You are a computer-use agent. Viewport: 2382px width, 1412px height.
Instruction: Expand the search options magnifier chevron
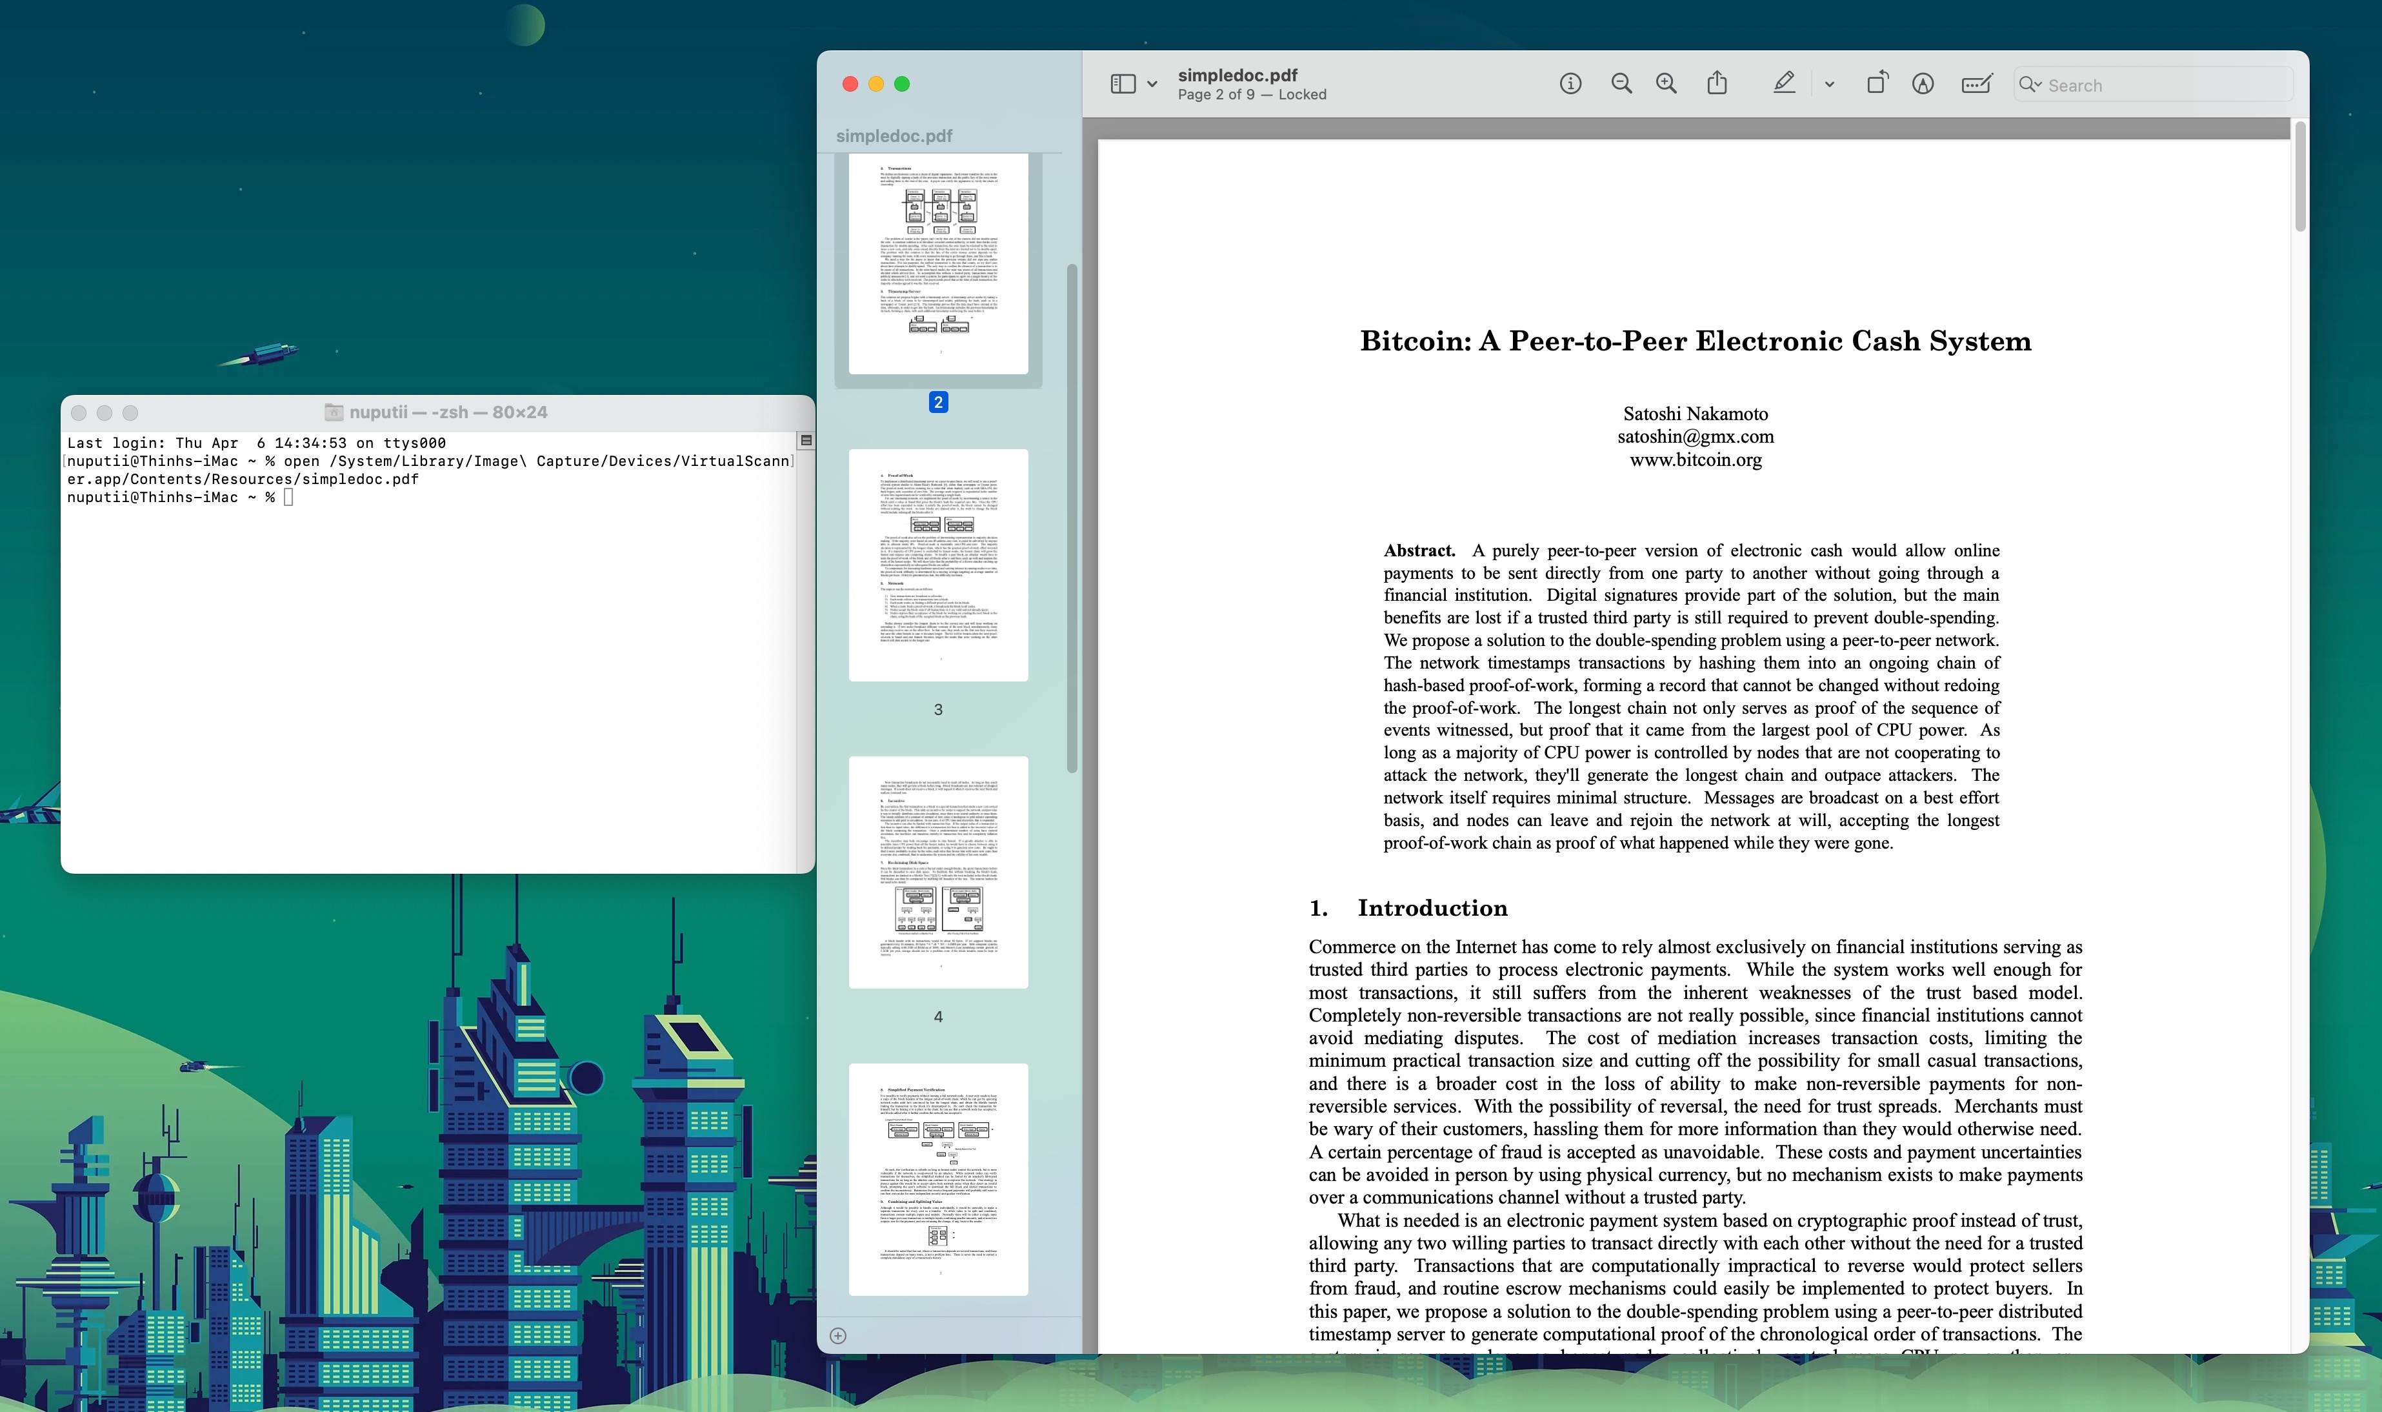[2030, 85]
